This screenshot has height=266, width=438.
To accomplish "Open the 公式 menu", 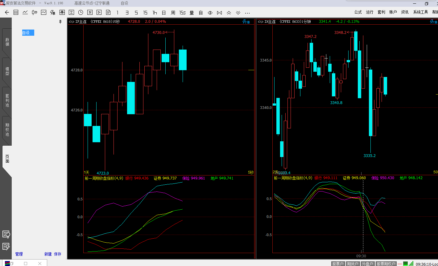I will [358, 12].
